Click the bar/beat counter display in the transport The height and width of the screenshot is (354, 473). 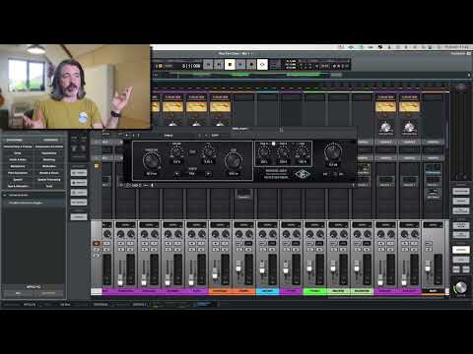pyautogui.click(x=191, y=66)
